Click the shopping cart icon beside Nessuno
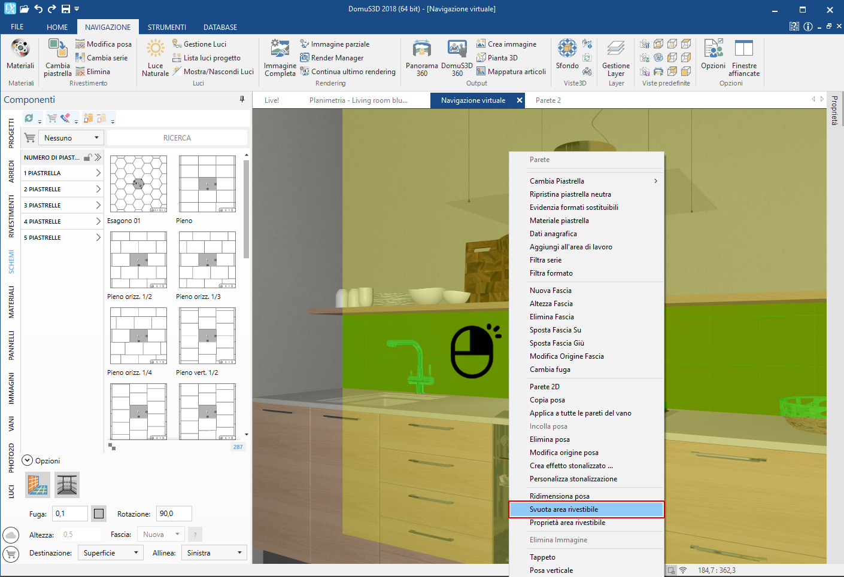 click(x=30, y=138)
